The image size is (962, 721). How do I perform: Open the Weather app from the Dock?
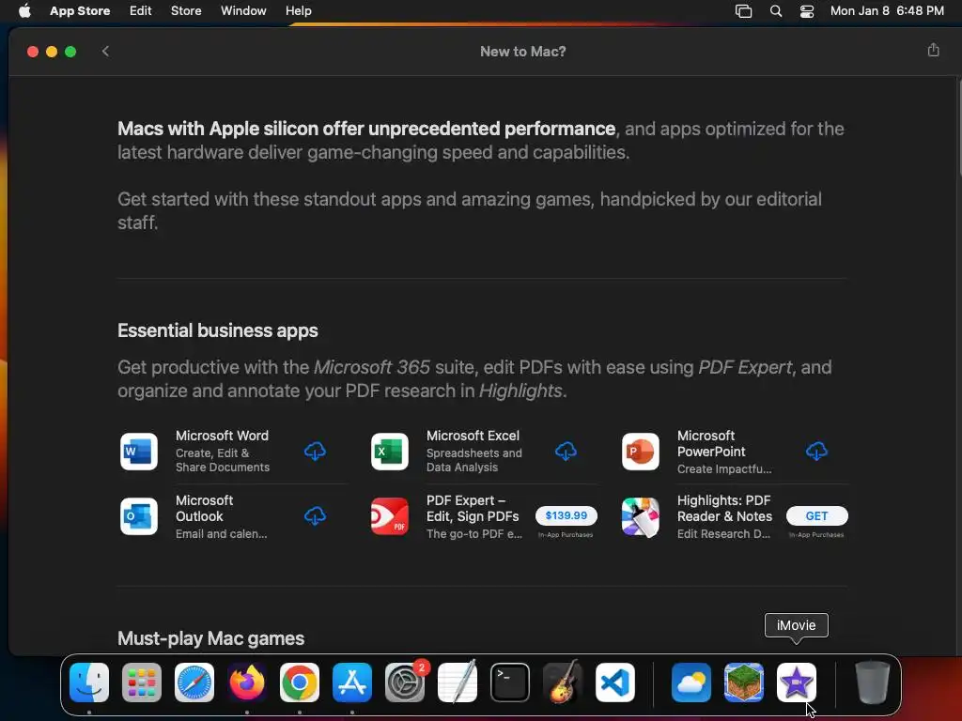(691, 683)
